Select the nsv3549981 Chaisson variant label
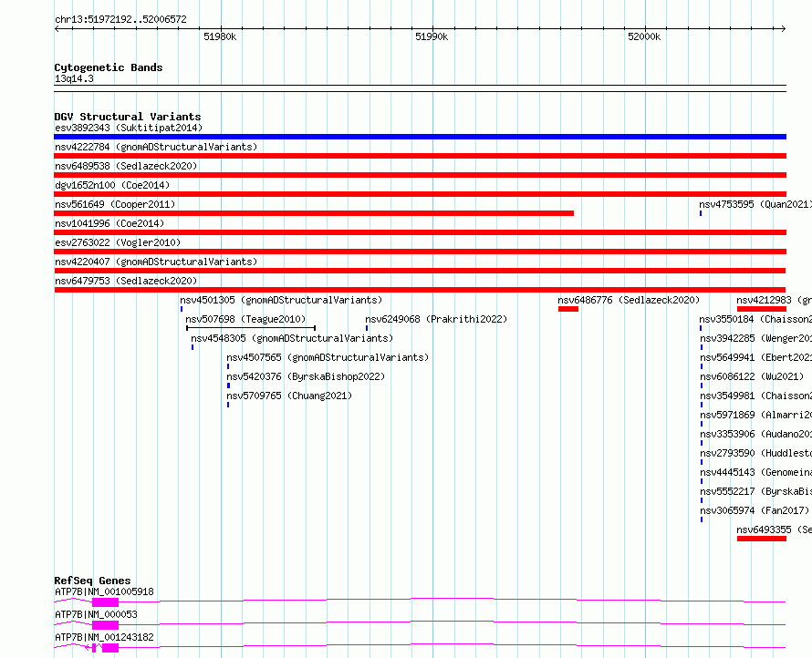Screen dimensions: 812x658 756,396
